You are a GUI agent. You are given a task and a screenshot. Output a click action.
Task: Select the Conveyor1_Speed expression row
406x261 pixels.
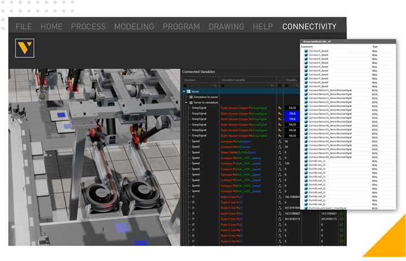(319, 55)
